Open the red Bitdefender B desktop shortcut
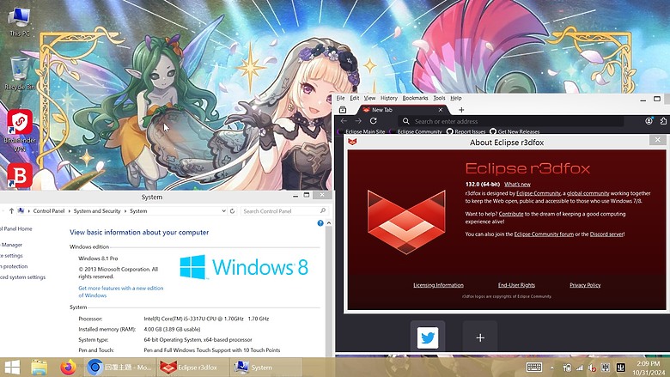The height and width of the screenshot is (377, 670). 20,175
